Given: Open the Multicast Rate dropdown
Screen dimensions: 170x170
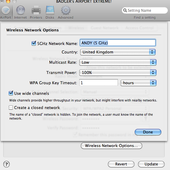Looking at the screenshot, I should click(118, 62).
